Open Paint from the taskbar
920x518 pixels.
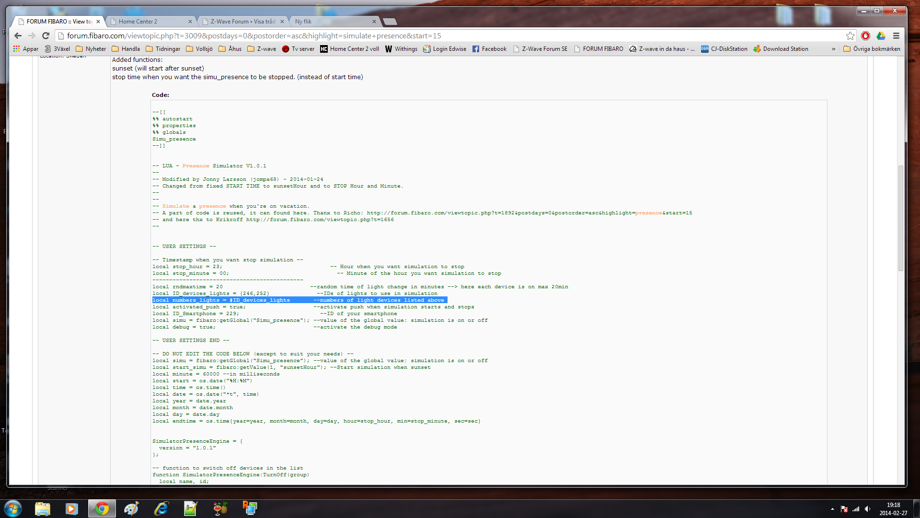point(131,508)
